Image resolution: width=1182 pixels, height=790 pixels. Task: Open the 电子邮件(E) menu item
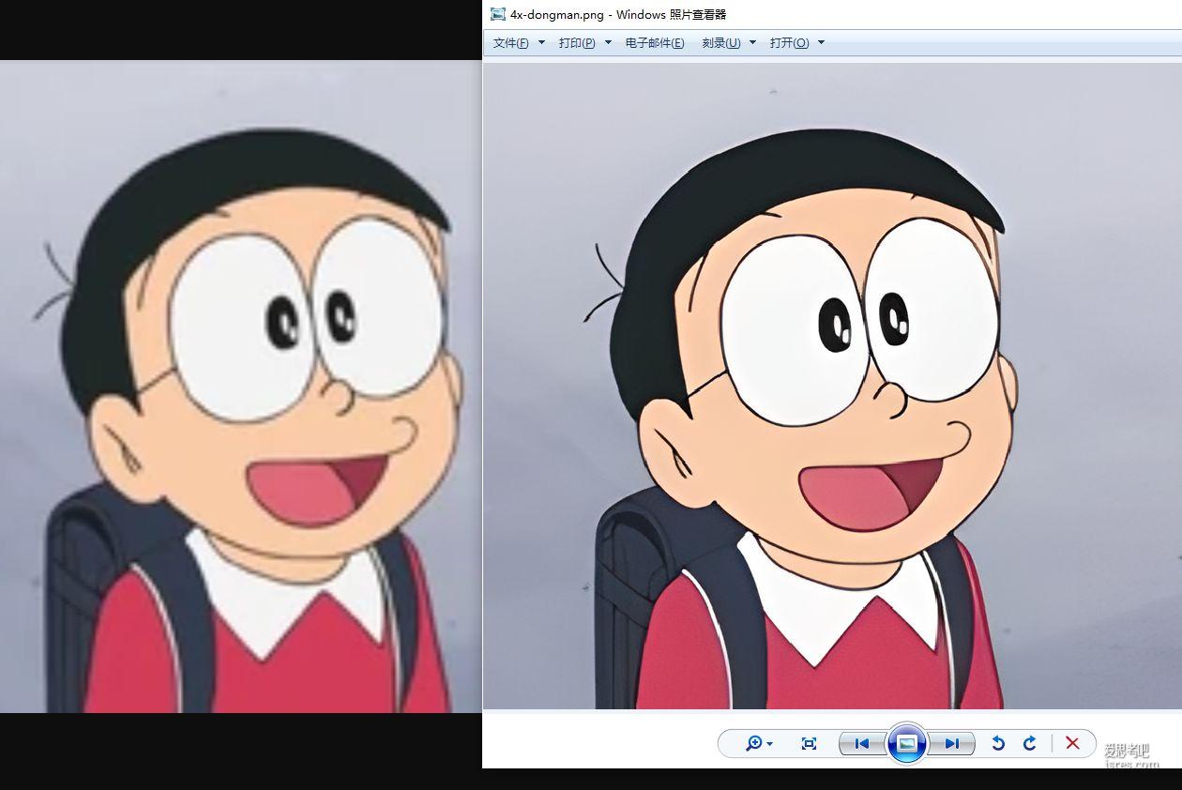point(655,43)
